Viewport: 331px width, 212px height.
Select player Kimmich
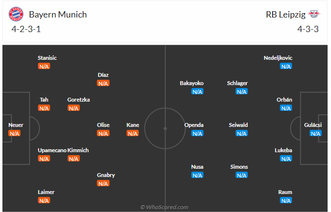(78, 150)
